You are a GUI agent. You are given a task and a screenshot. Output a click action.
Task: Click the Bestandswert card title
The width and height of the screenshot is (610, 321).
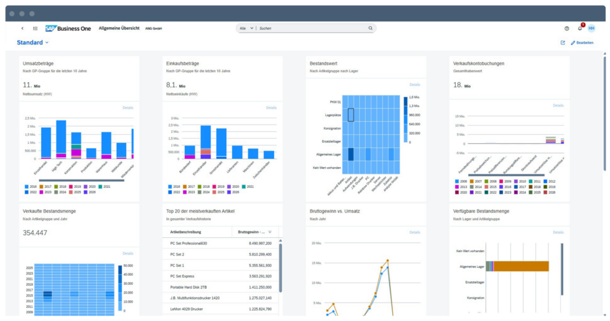[323, 64]
